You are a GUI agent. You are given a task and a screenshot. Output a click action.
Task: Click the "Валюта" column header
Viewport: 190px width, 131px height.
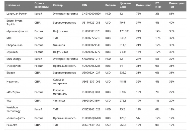coord(111,5)
